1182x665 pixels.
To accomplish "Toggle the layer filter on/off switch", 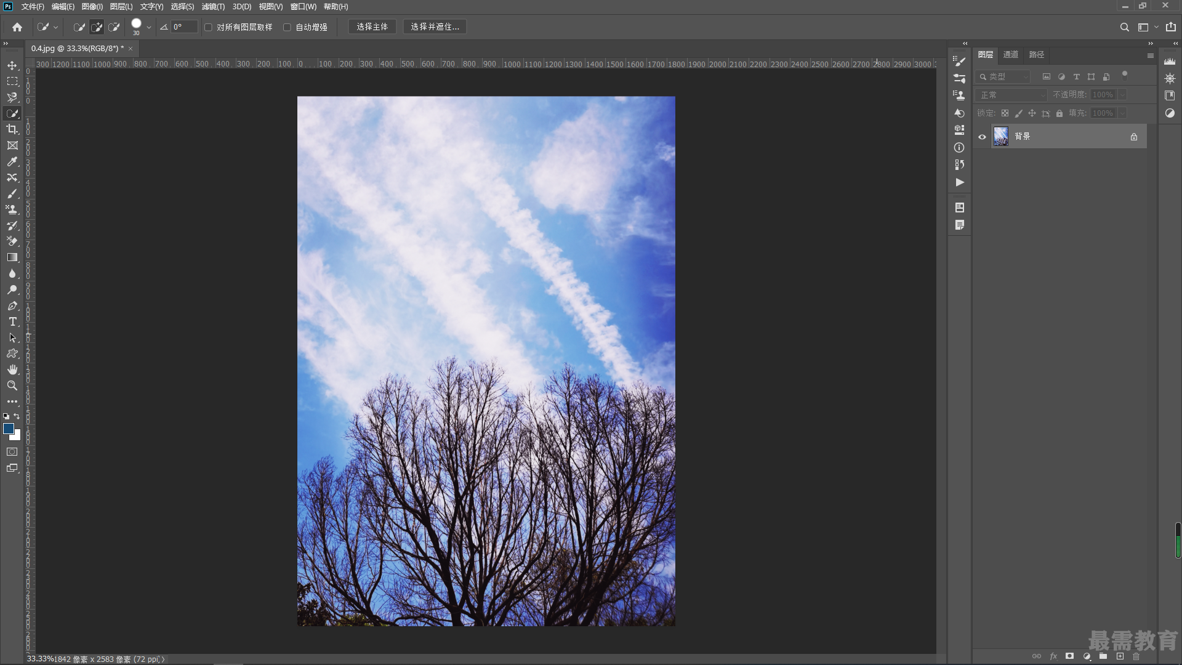I will [x=1125, y=75].
